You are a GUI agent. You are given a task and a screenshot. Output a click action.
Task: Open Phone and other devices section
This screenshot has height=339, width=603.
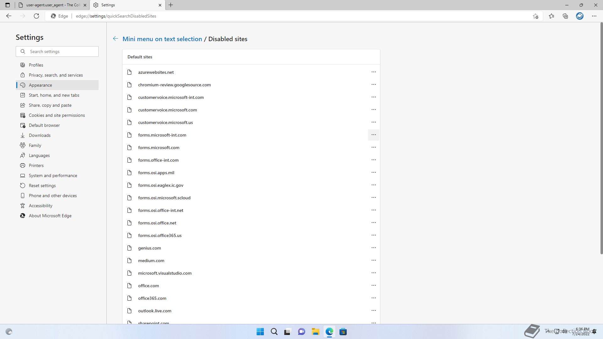tap(57, 196)
